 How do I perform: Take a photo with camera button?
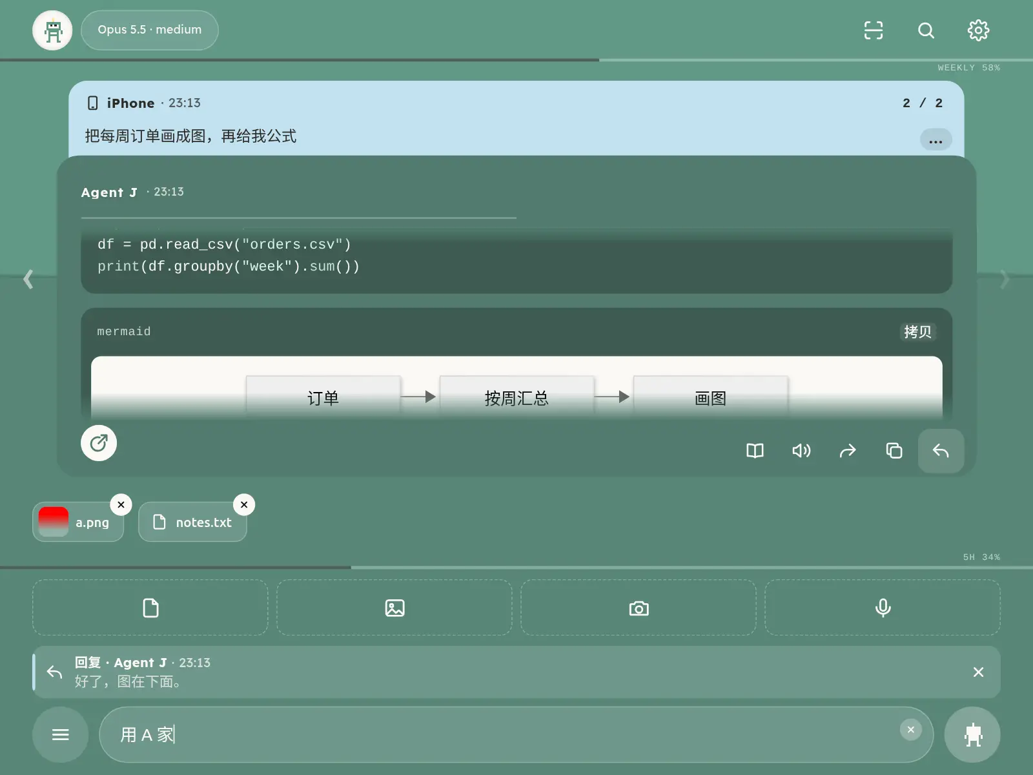coord(639,608)
